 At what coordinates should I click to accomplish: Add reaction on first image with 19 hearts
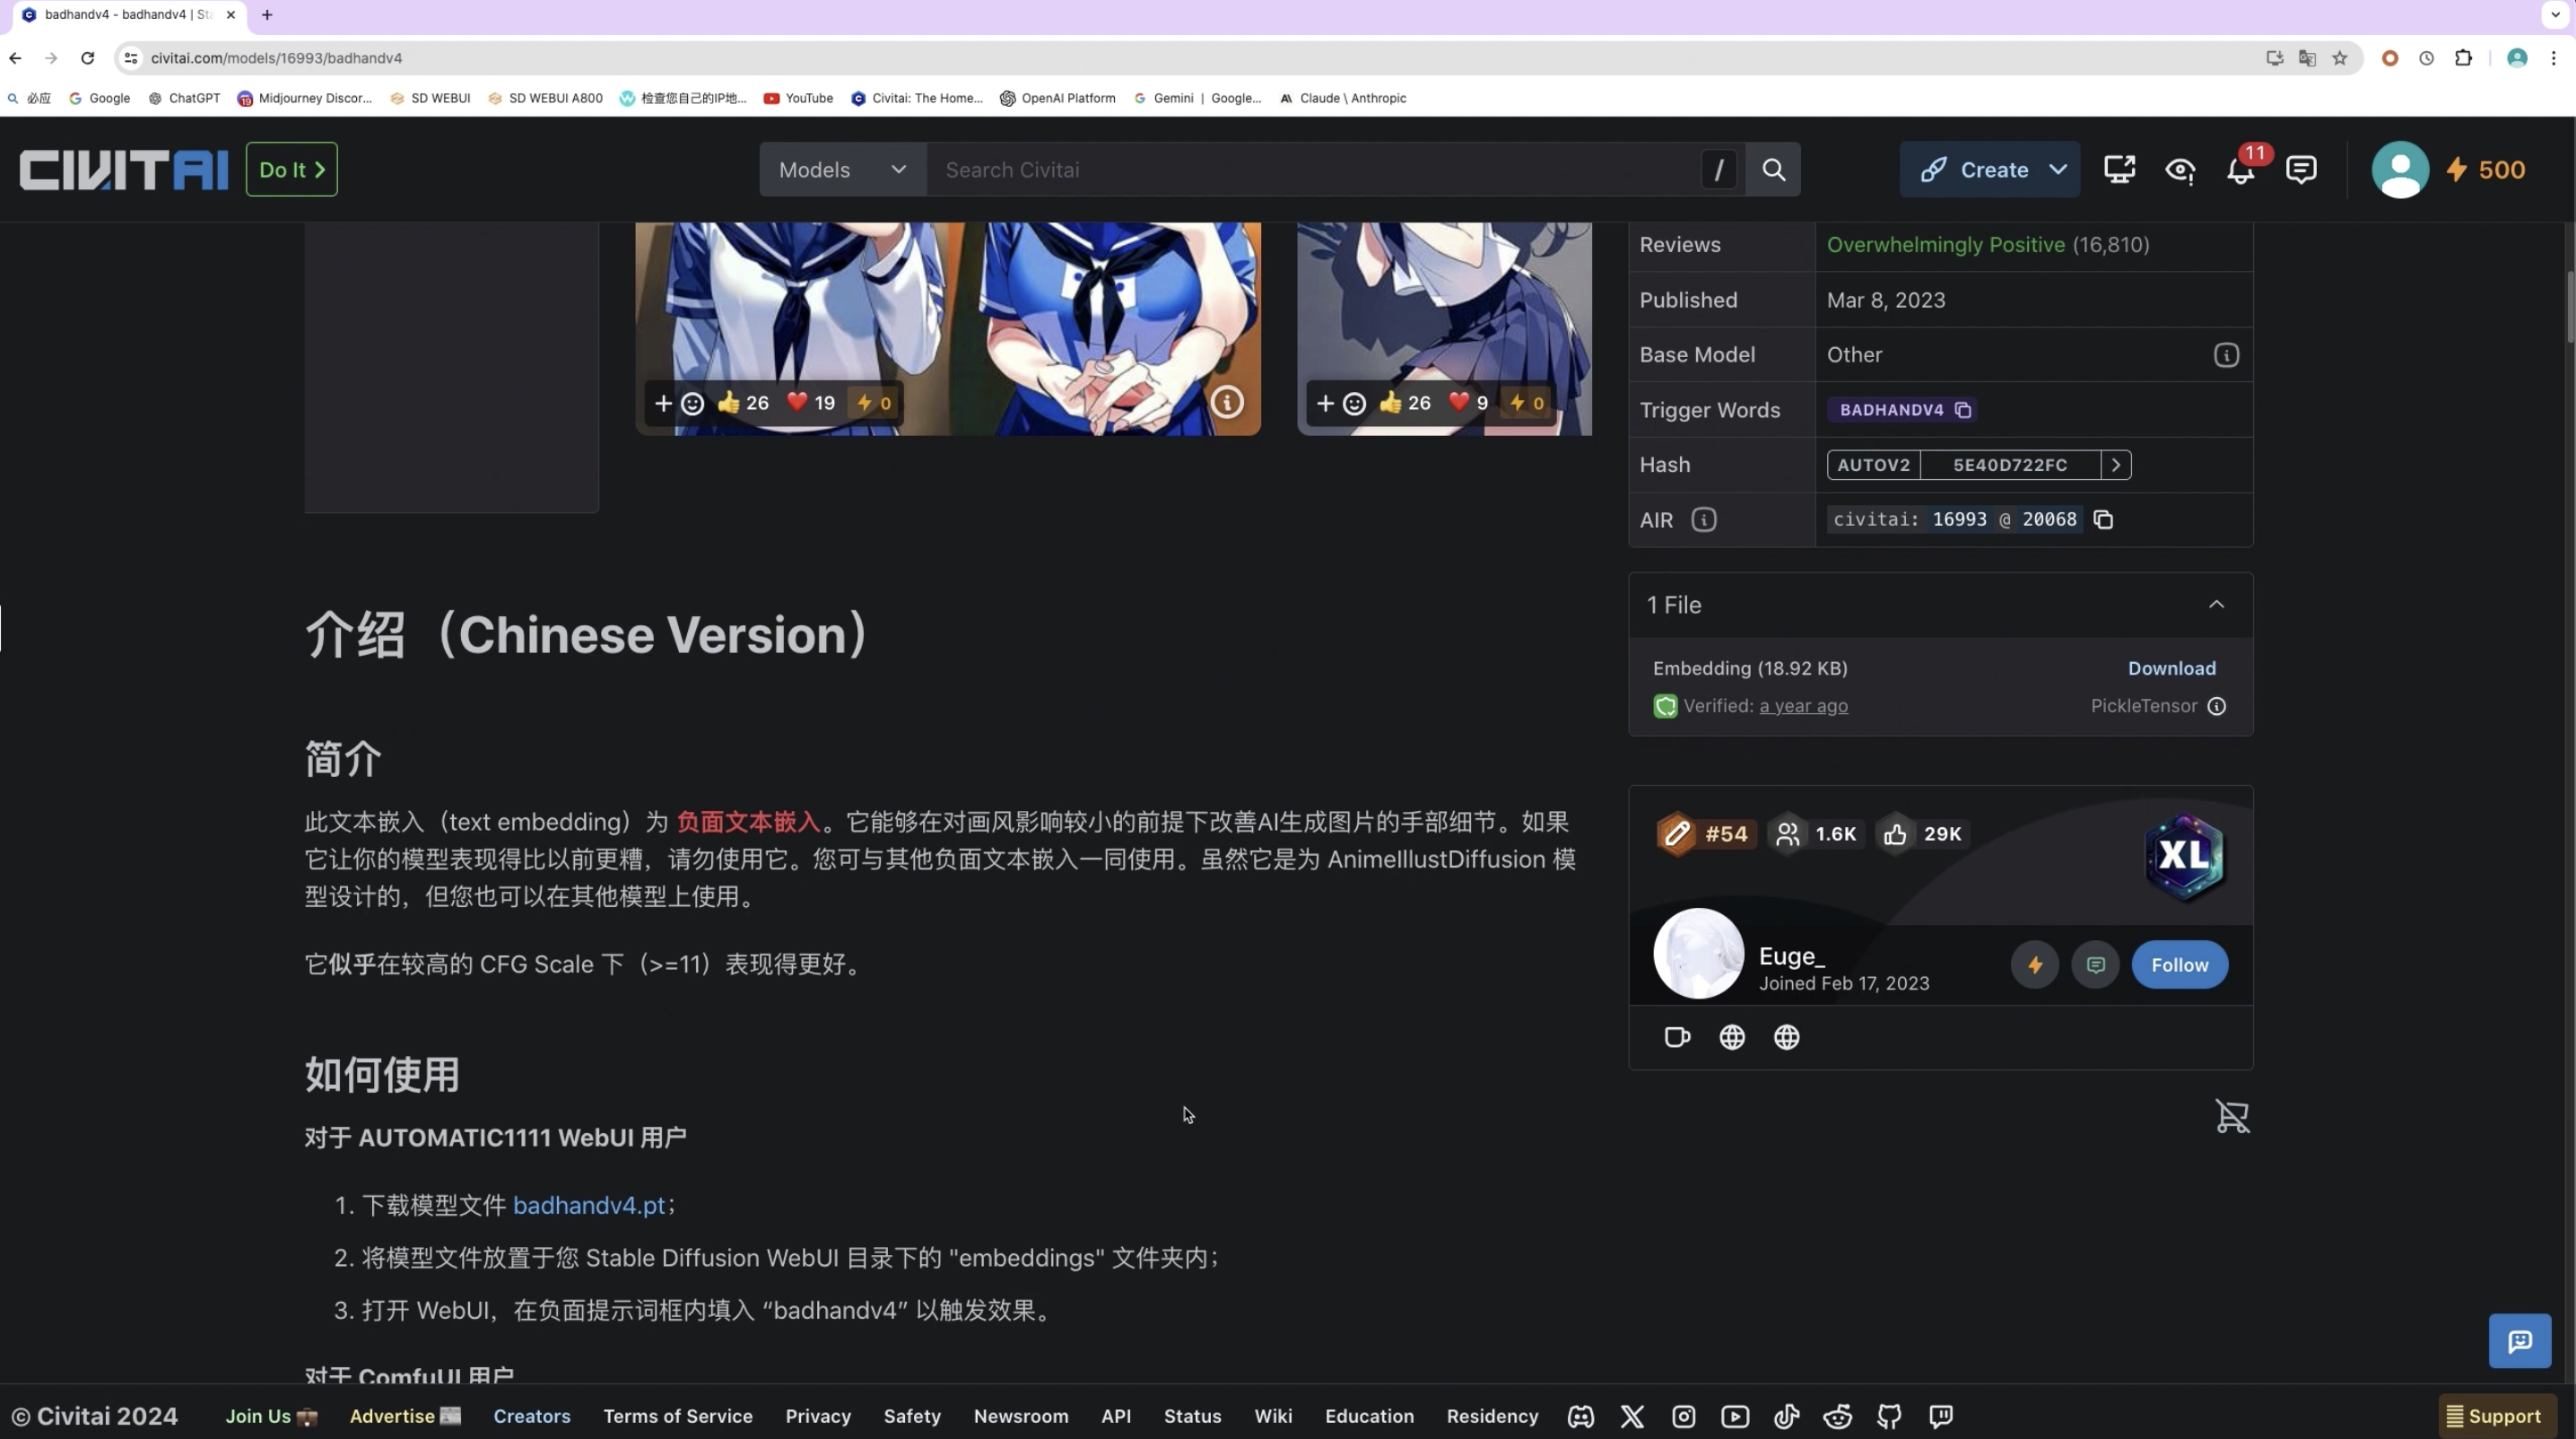tap(678, 403)
